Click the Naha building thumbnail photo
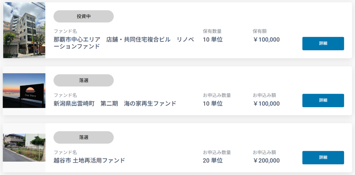This screenshot has height=175, width=355. click(24, 30)
